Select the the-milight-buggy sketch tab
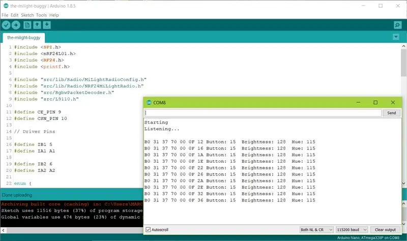The height and width of the screenshot is (241, 407). point(23,38)
